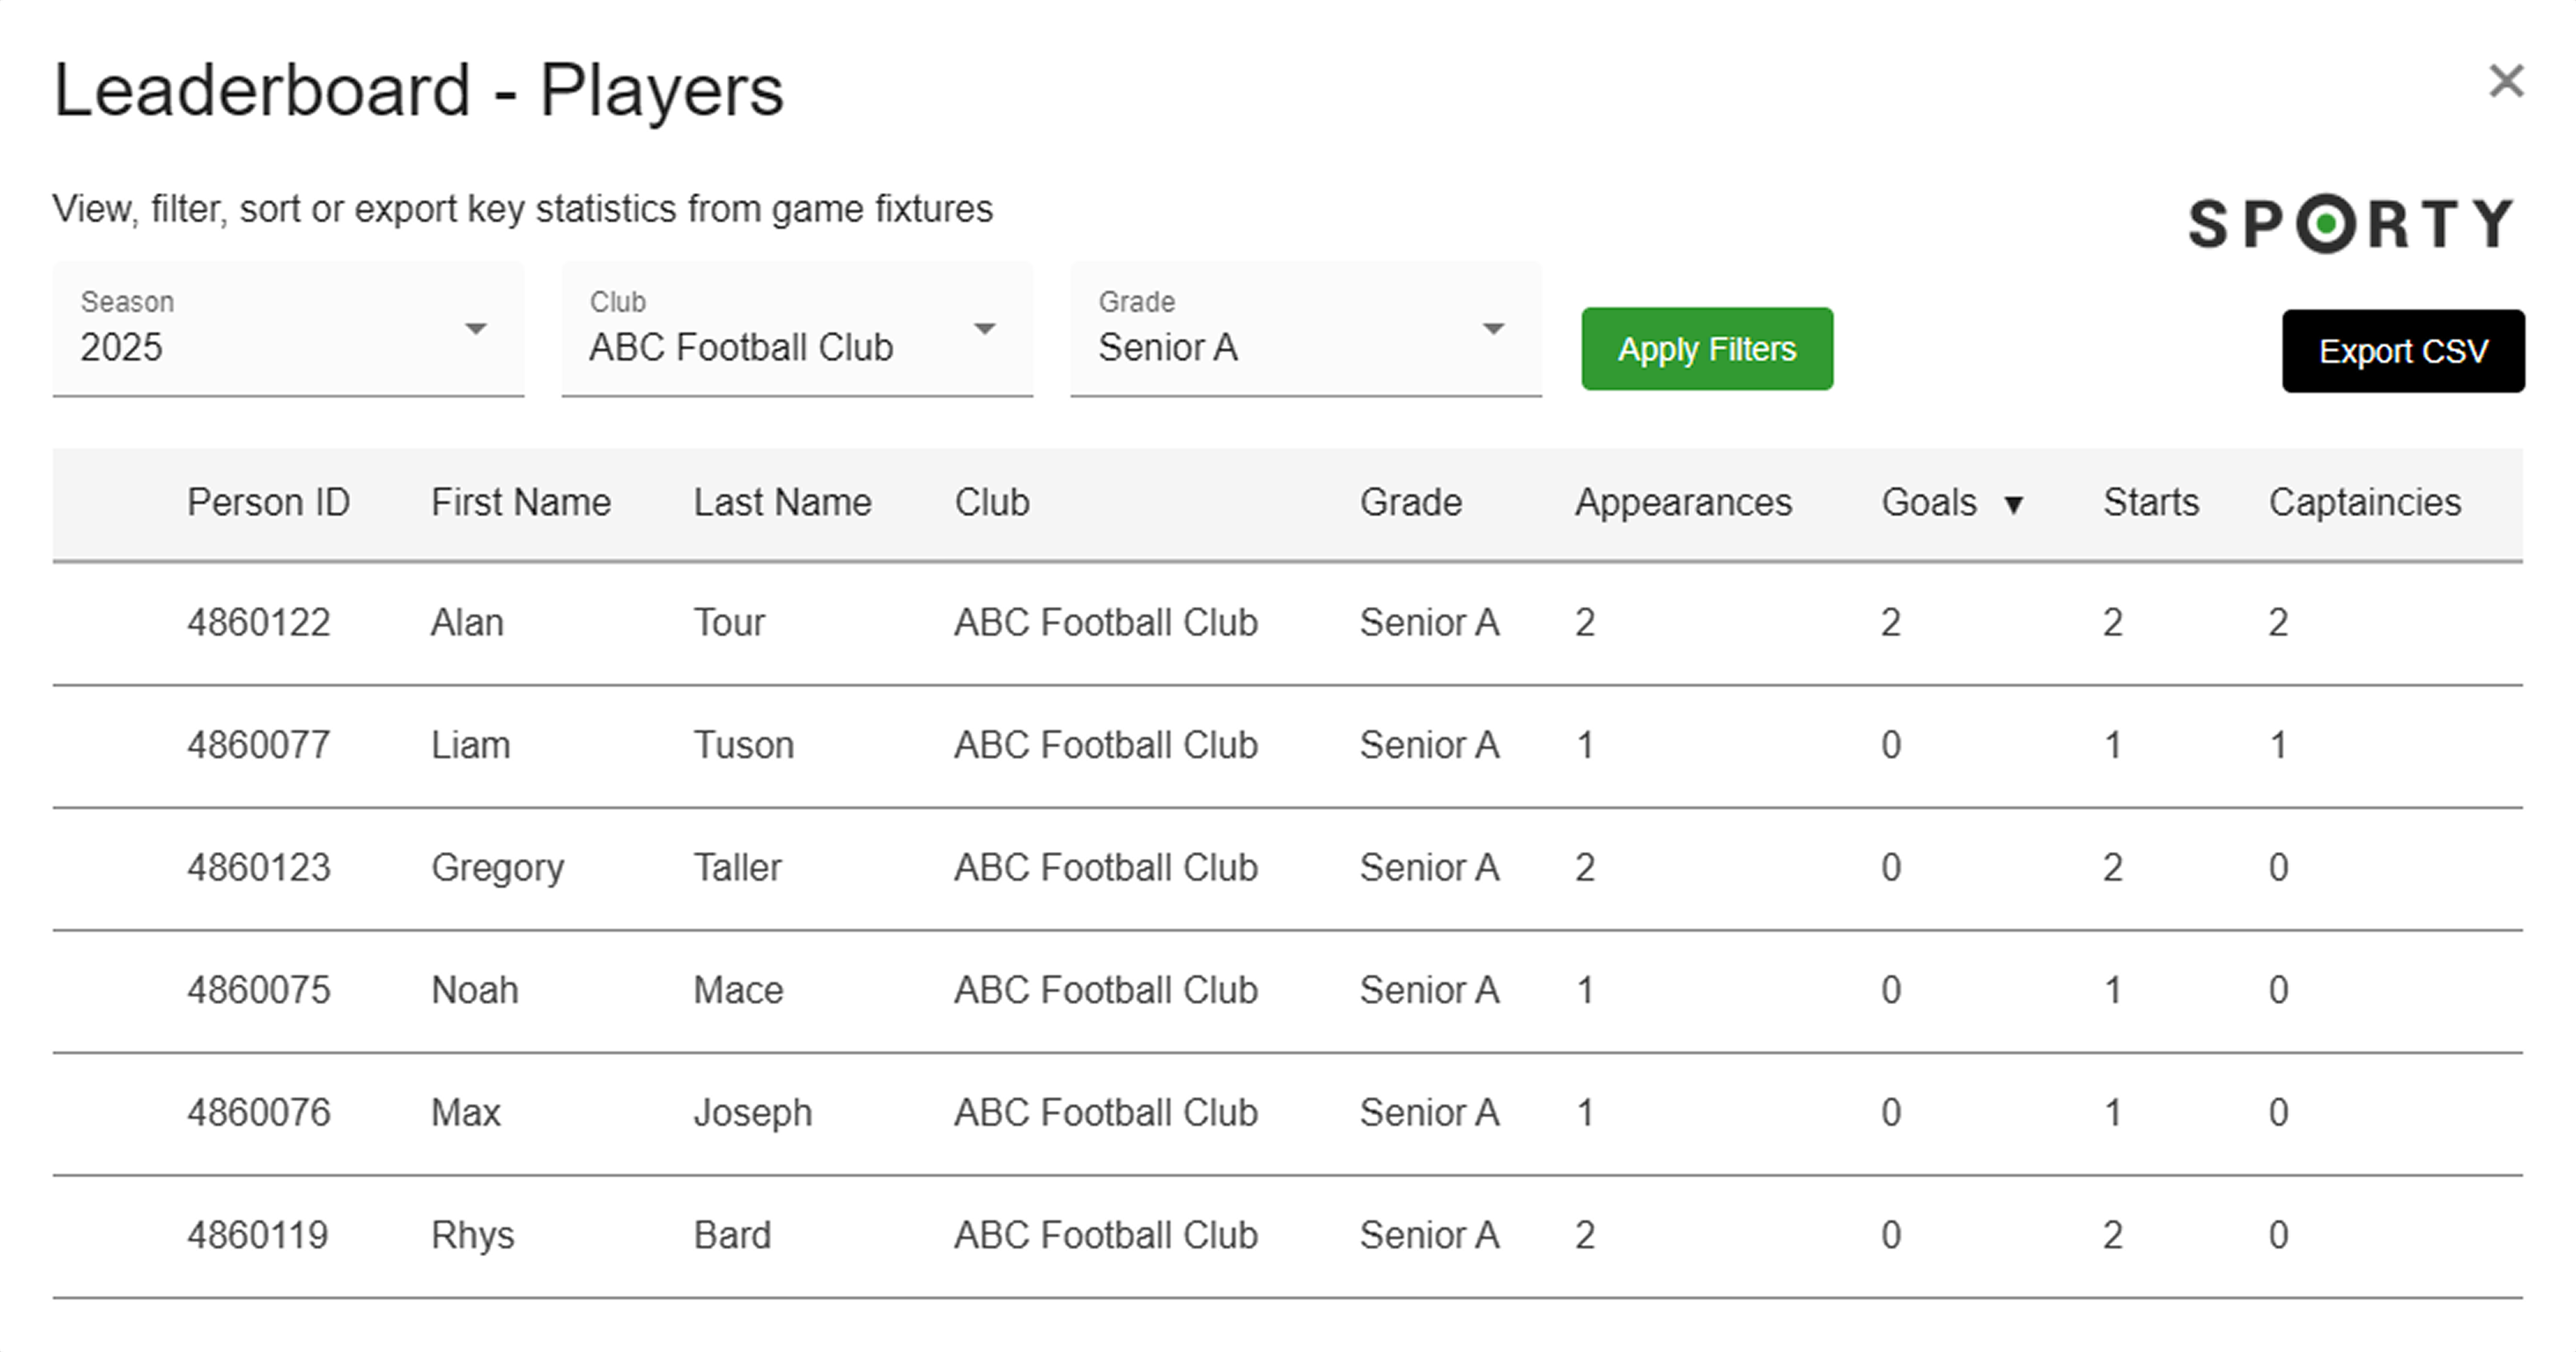The image size is (2576, 1352).
Task: Sort by the Starts column
Action: (2151, 503)
